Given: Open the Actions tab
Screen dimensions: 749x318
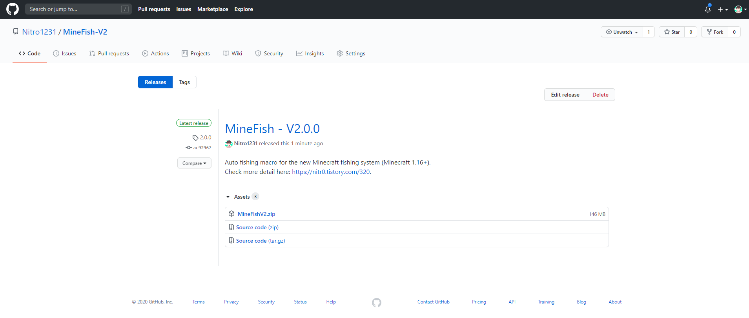Looking at the screenshot, I should [x=155, y=53].
